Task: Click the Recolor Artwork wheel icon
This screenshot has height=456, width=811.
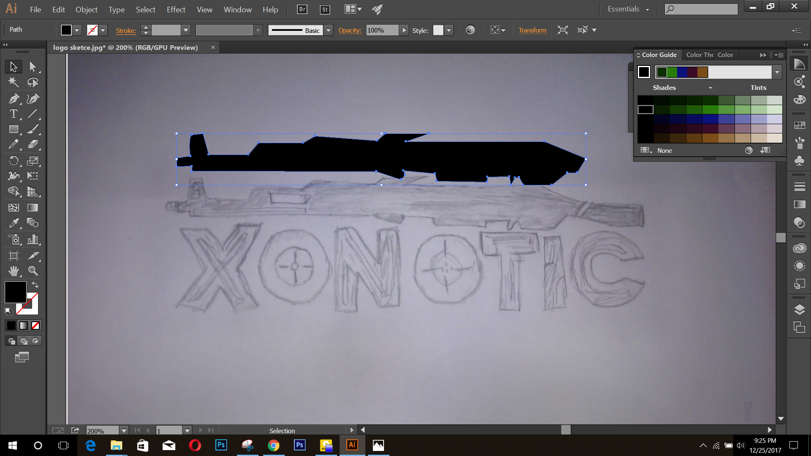Action: [x=470, y=30]
